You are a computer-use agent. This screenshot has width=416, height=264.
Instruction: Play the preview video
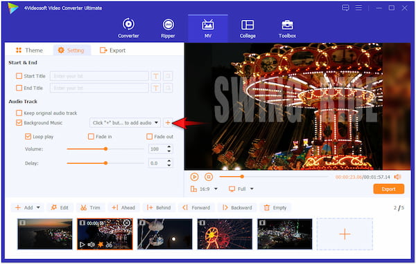point(194,177)
